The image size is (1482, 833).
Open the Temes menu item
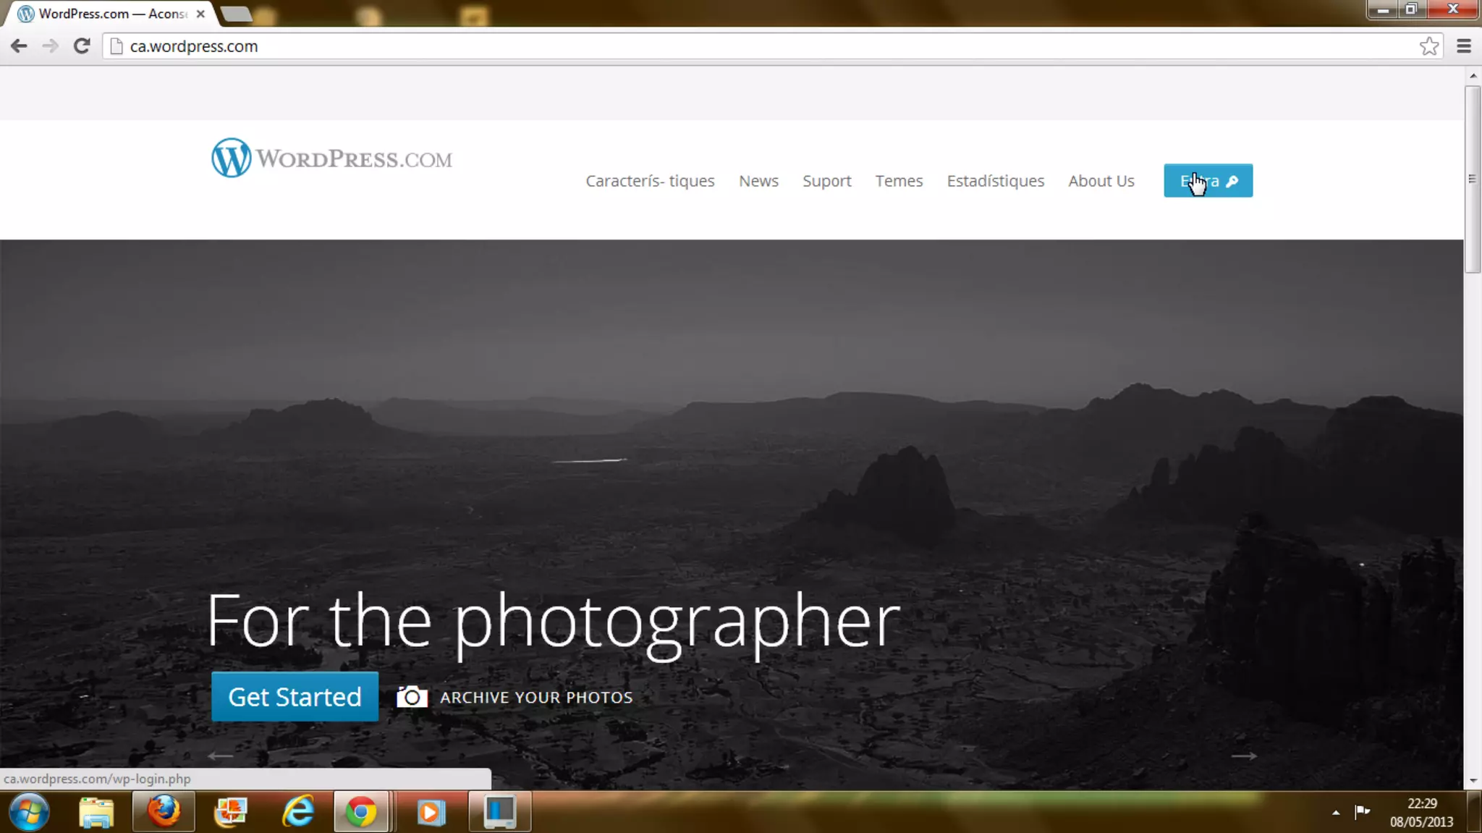click(x=899, y=181)
